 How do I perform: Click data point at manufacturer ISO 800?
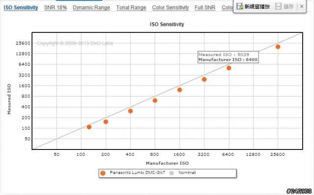155,100
